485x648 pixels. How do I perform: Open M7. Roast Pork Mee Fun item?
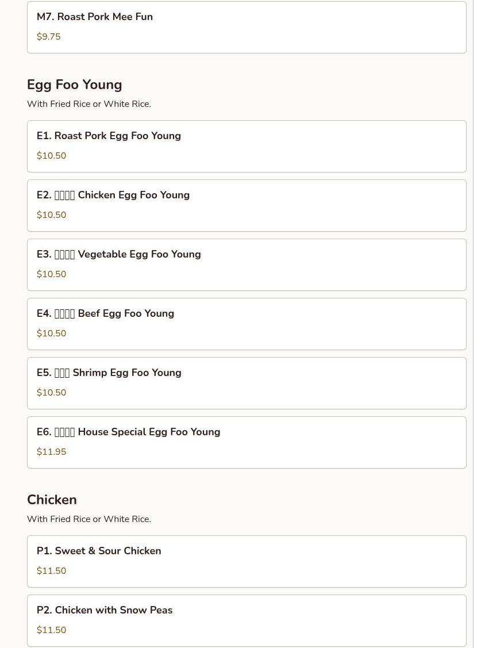pyautogui.click(x=246, y=26)
